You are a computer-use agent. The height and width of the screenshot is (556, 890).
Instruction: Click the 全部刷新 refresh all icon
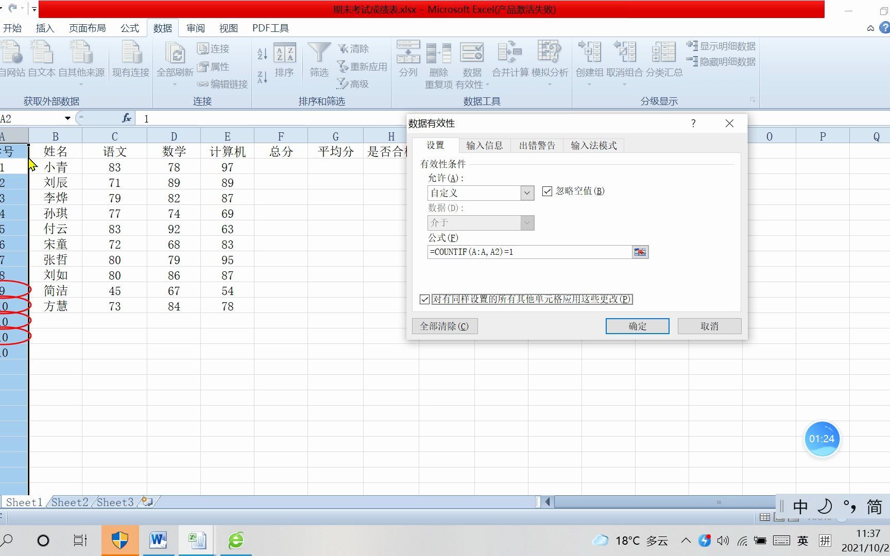175,58
